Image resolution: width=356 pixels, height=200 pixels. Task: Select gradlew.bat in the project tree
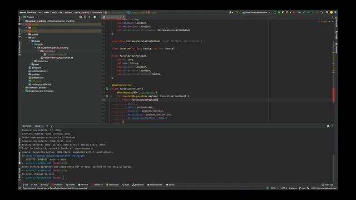(36, 78)
